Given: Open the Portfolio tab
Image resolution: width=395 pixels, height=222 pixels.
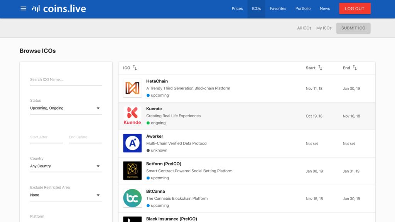Looking at the screenshot, I should (x=303, y=8).
